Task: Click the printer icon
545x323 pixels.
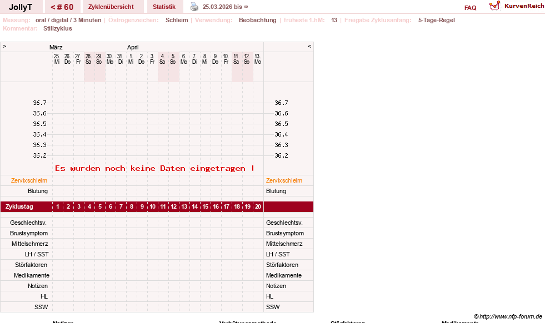Action: click(194, 7)
